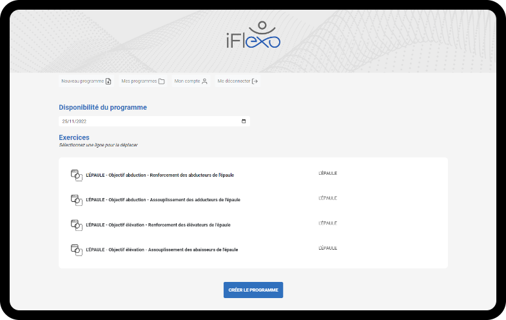Select the Renforcement des abducteurs exercise row
Viewport: 506px width, 320px height.
coord(160,175)
